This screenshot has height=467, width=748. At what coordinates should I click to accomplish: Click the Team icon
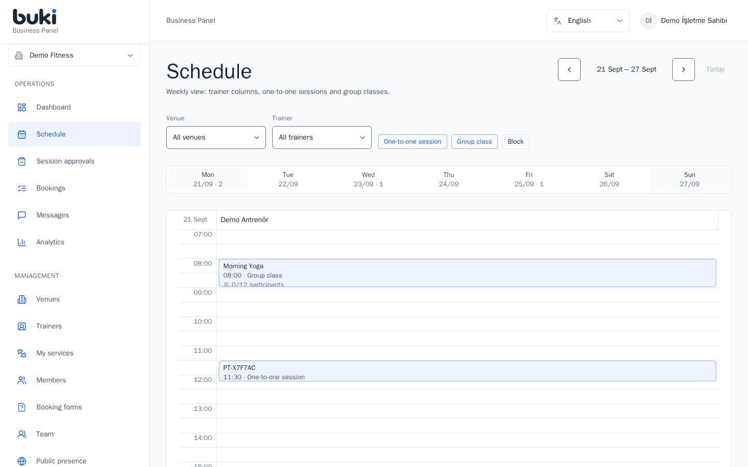coord(22,434)
